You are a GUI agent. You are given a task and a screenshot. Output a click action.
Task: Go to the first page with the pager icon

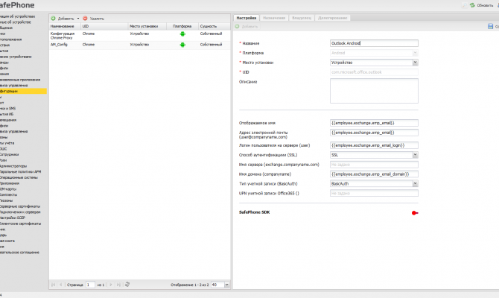(x=53, y=285)
